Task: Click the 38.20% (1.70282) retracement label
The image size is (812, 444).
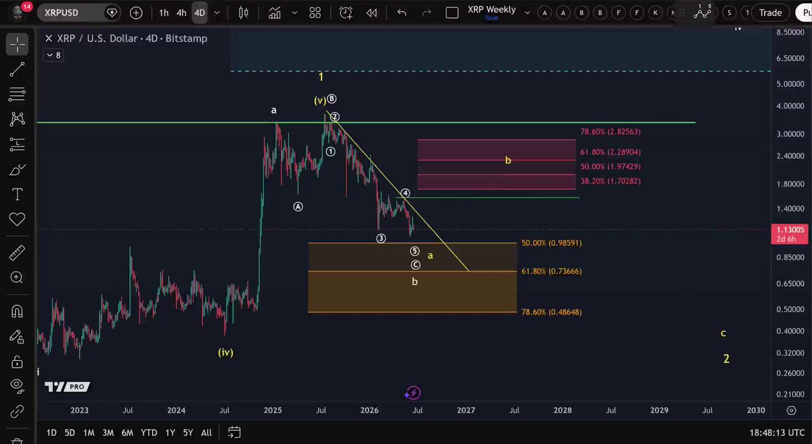Action: (610, 181)
